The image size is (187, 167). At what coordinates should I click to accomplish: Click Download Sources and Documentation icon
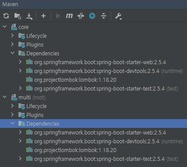[x=29, y=16]
